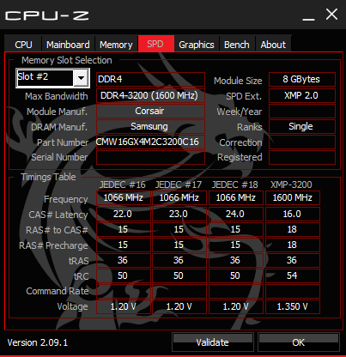
Task: Click the Max Bandwidth DDR4-3200 field
Action: pos(150,95)
